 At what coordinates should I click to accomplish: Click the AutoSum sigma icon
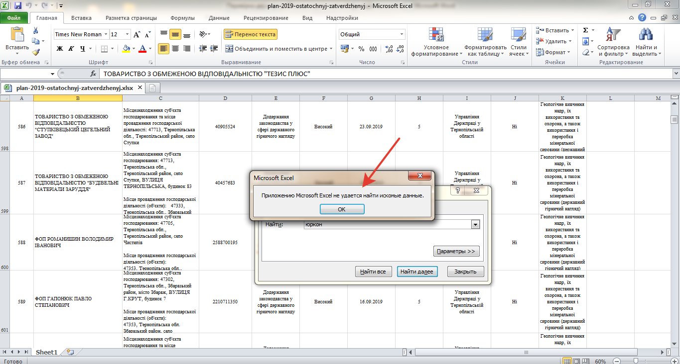(586, 30)
